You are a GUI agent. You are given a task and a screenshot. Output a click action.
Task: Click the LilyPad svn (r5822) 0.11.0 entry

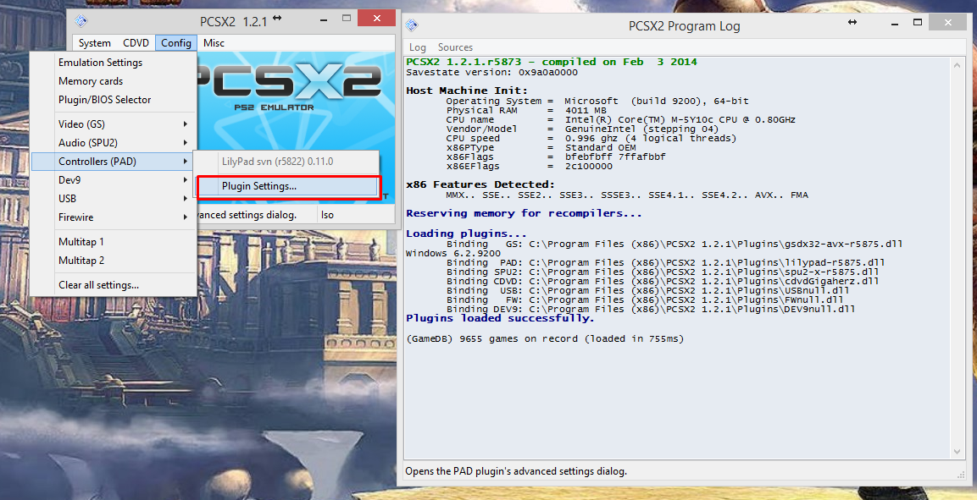286,162
